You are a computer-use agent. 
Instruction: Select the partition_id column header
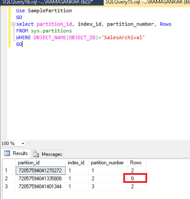41,163
